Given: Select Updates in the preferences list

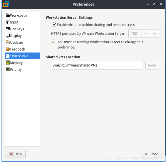Looking at the screenshot, I should pos(22,42).
